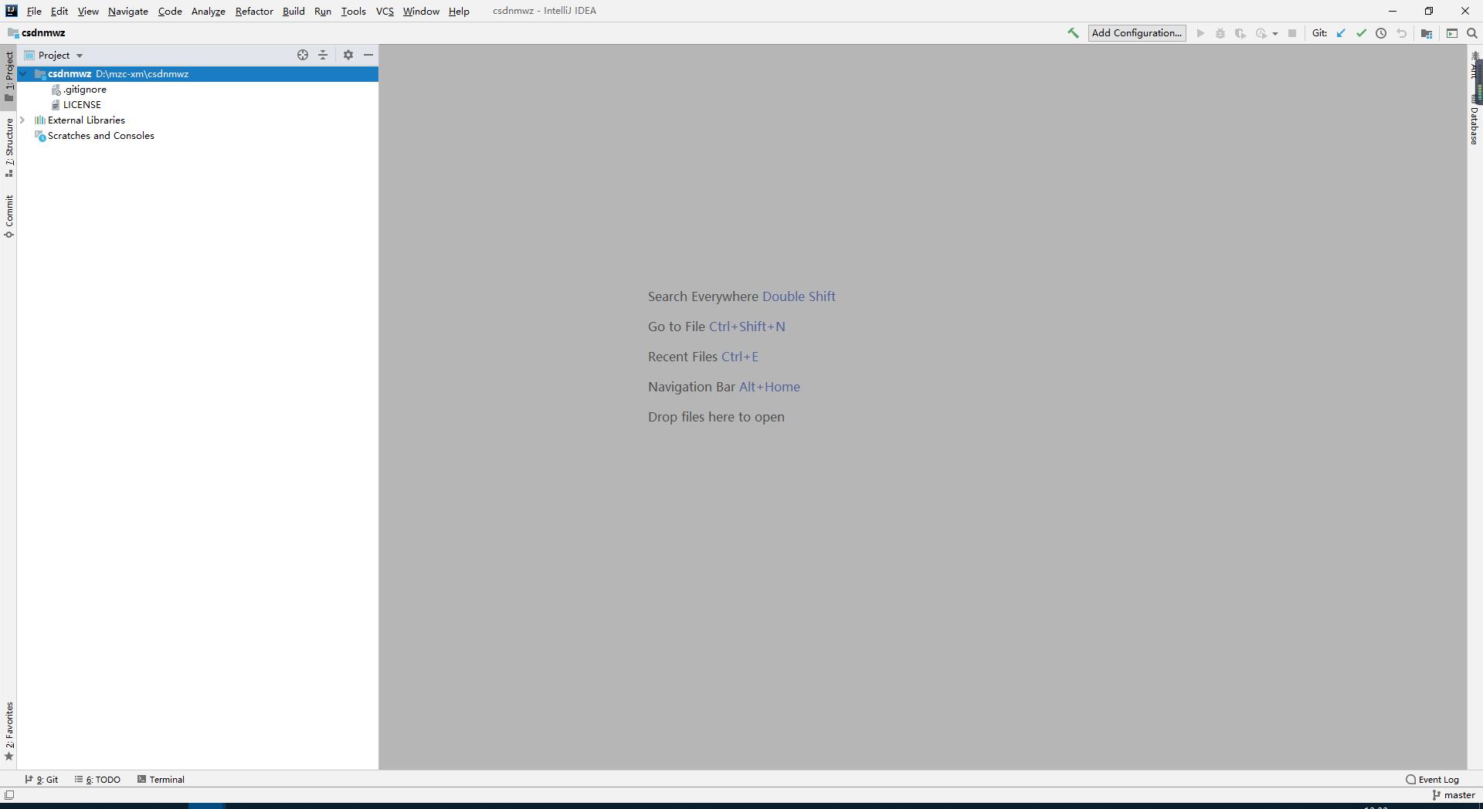The height and width of the screenshot is (809, 1483).
Task: Toggle the 2: Favorites tool window tab
Action: click(x=8, y=730)
